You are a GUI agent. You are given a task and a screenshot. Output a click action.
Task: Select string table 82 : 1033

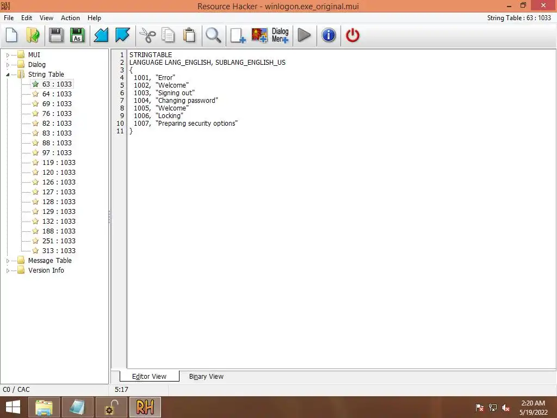[x=57, y=124]
